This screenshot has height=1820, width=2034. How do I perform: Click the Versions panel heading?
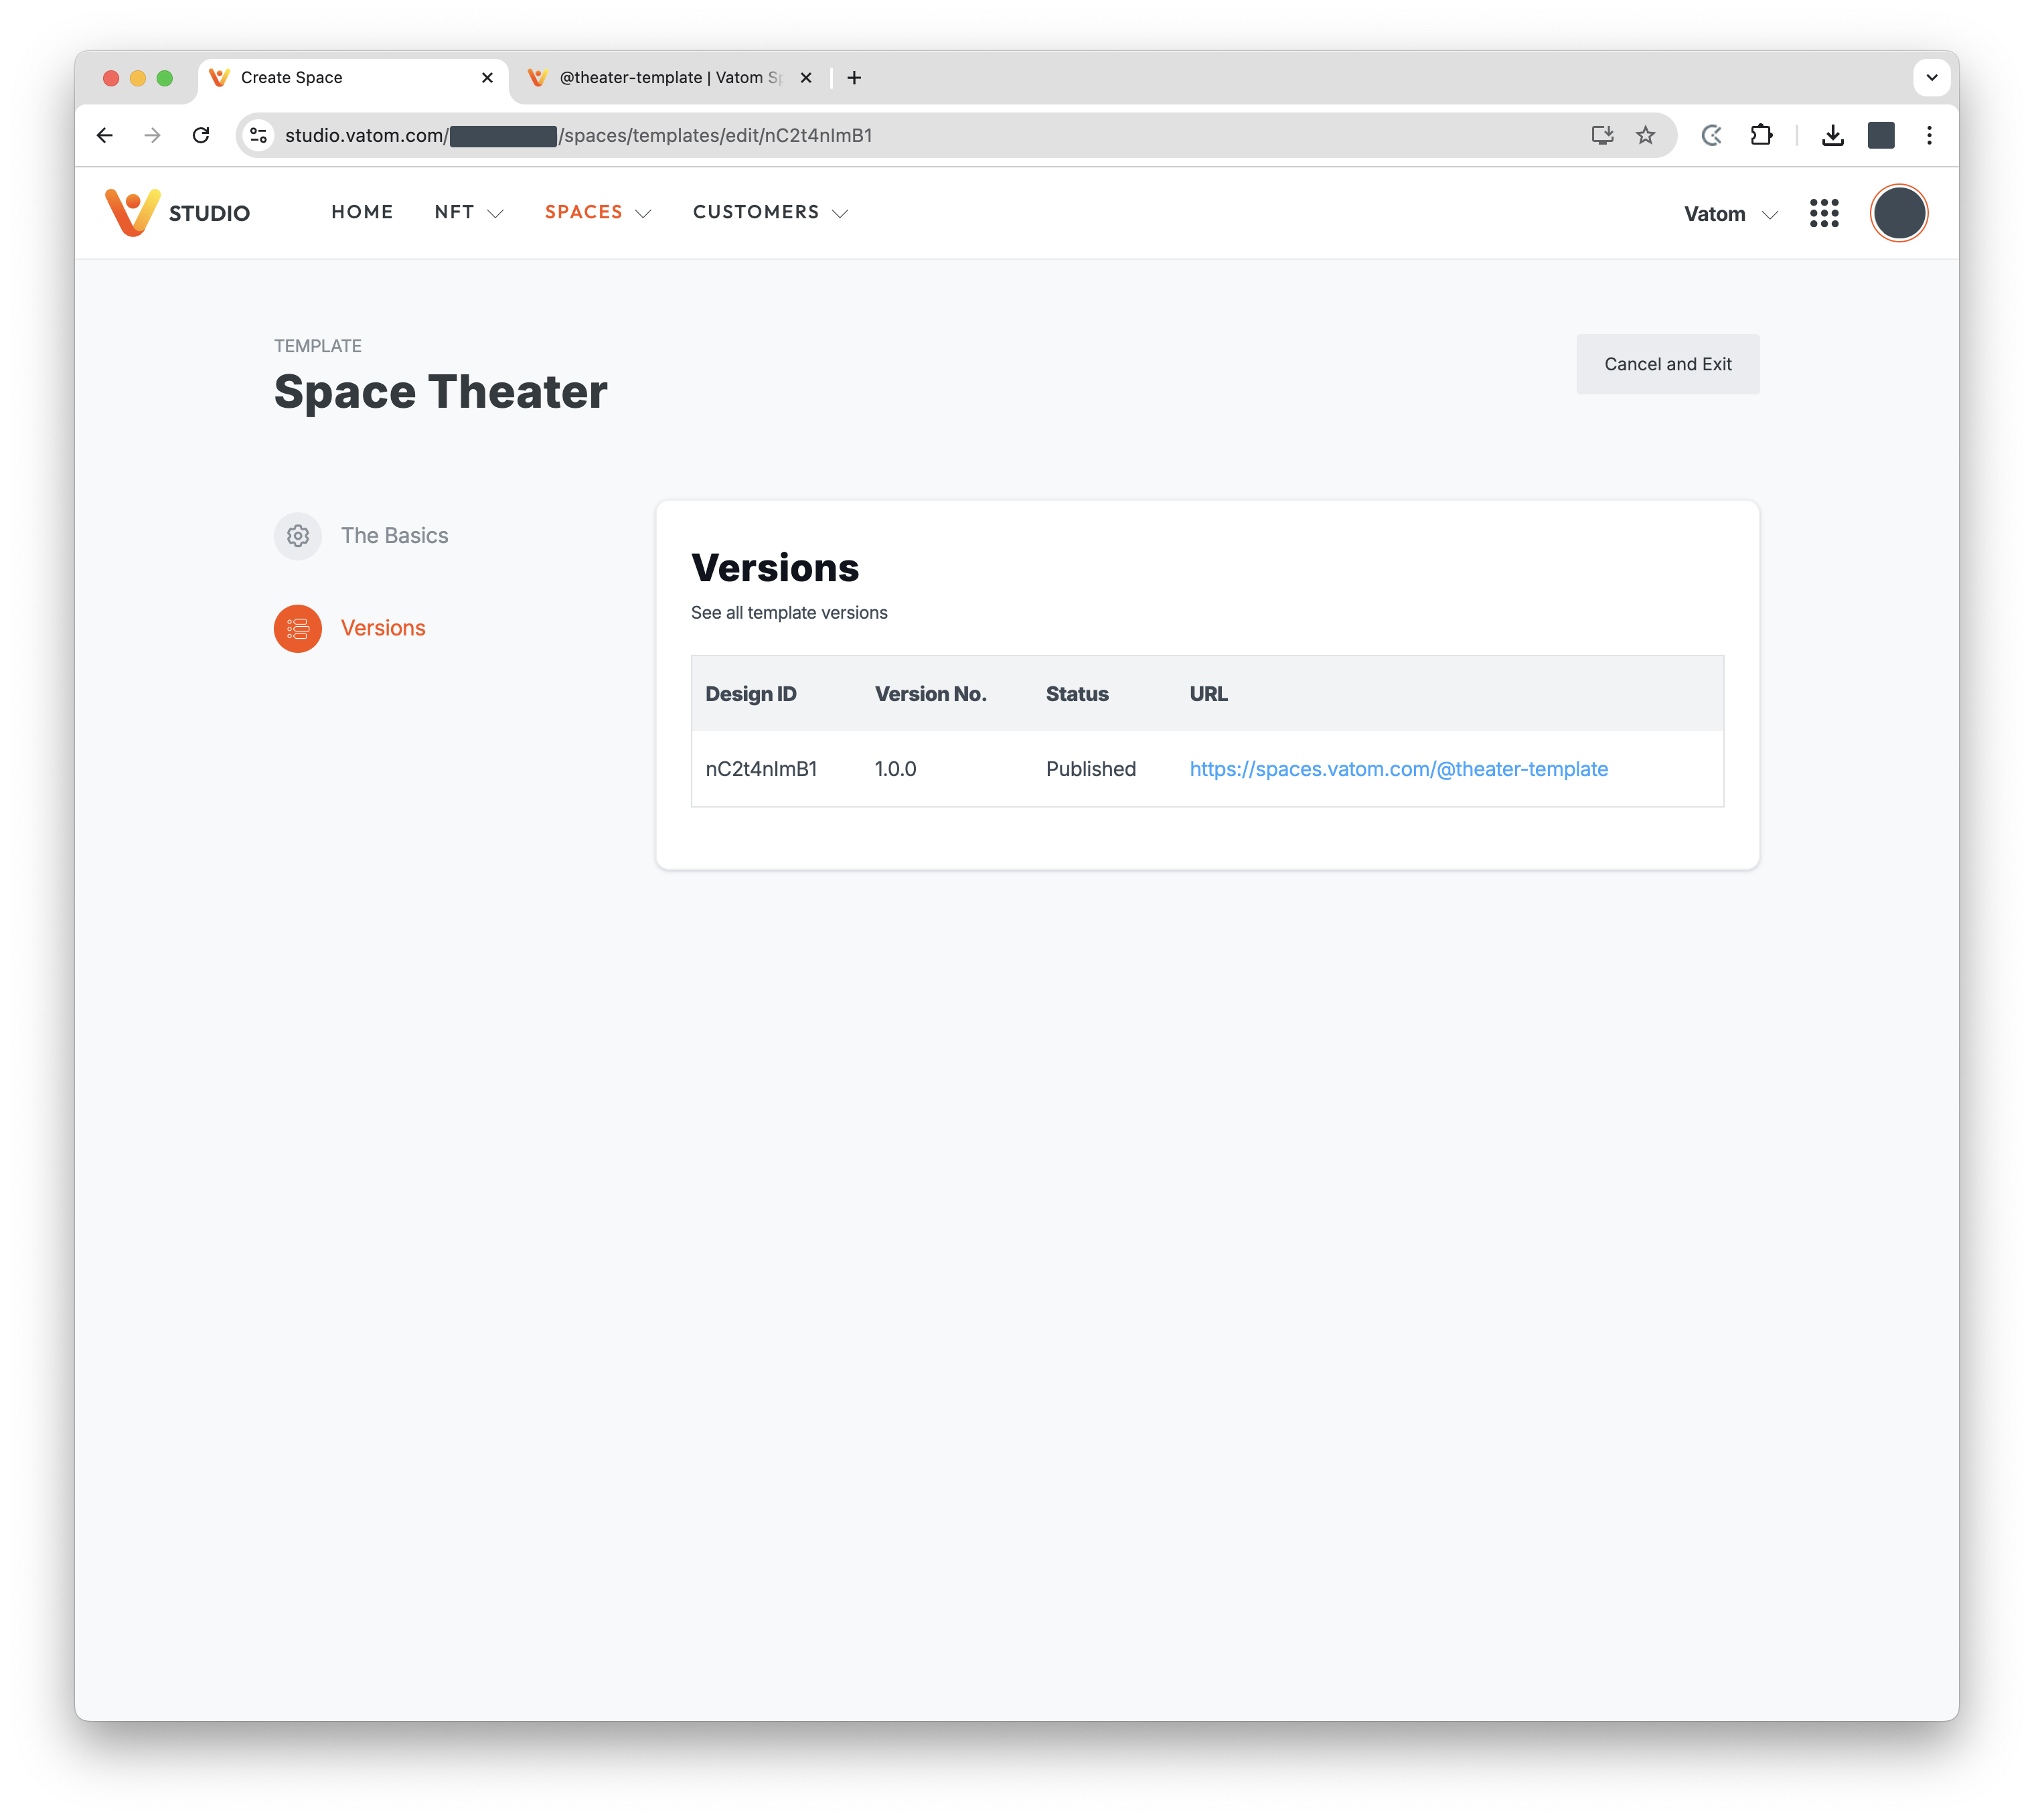coord(775,568)
